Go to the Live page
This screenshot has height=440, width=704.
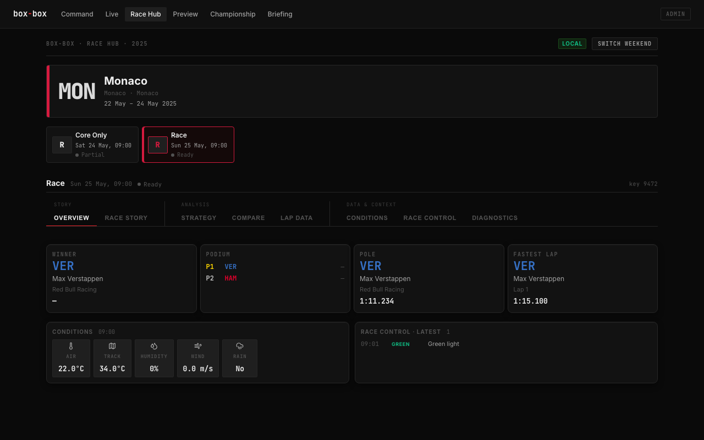click(x=112, y=14)
